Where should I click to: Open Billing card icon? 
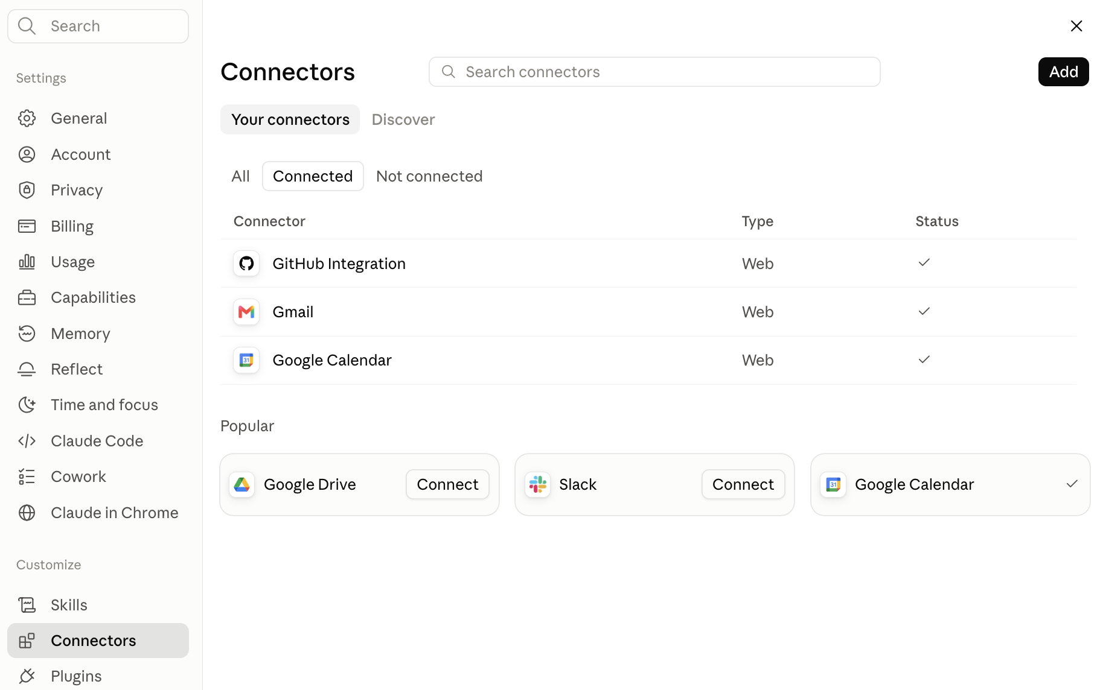(x=27, y=226)
